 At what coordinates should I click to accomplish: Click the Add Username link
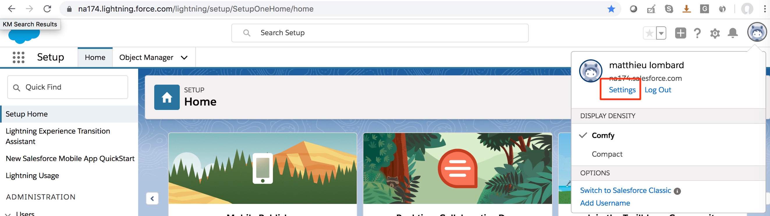pos(605,203)
